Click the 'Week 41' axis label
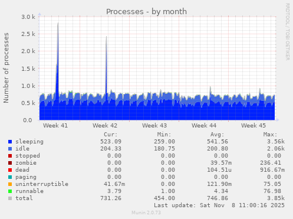Screen dimensions: 293x219 click(55, 126)
